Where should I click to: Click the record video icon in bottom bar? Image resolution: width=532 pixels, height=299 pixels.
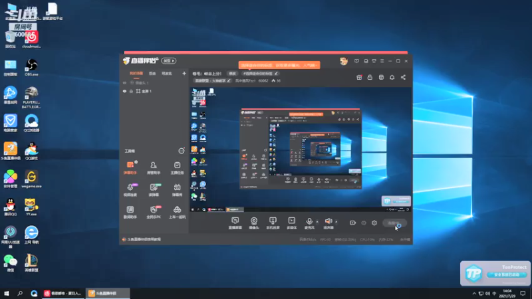click(353, 223)
